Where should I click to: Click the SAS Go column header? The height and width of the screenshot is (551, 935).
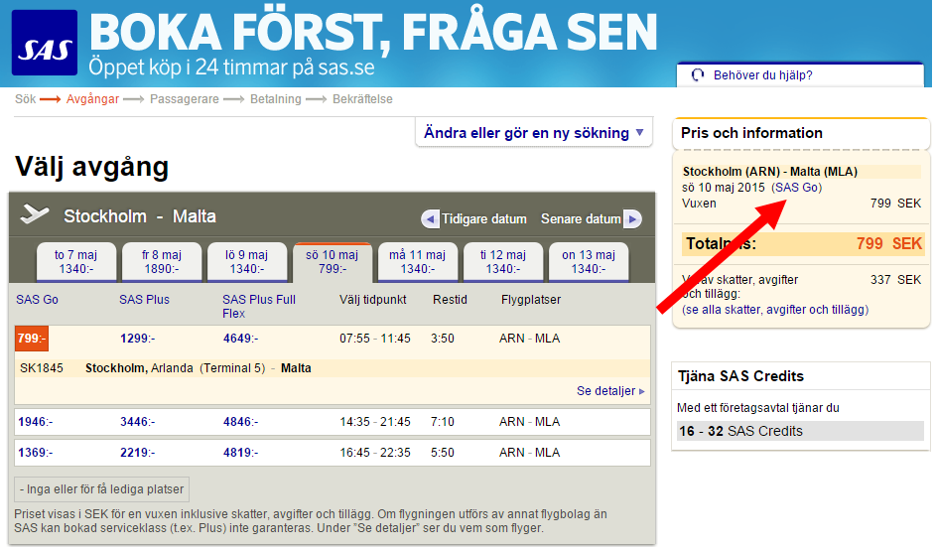pyautogui.click(x=37, y=300)
